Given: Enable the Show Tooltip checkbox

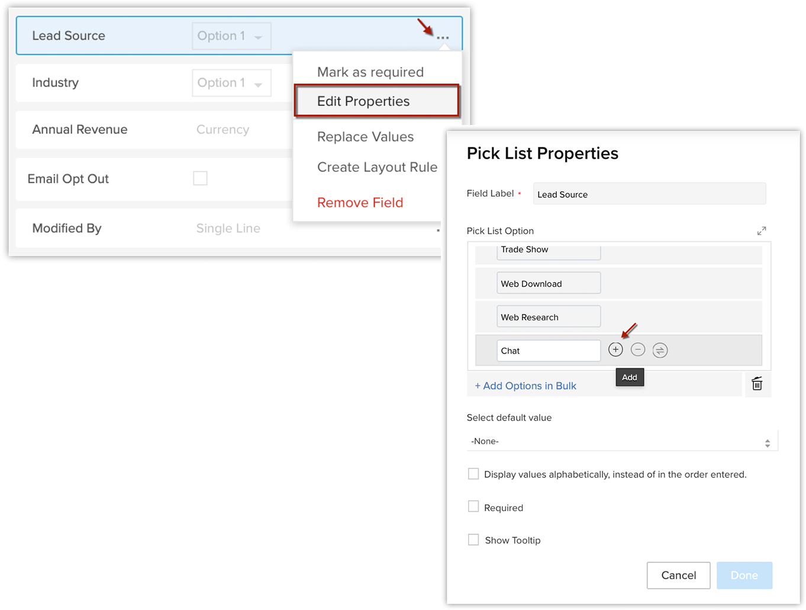Looking at the screenshot, I should [473, 540].
